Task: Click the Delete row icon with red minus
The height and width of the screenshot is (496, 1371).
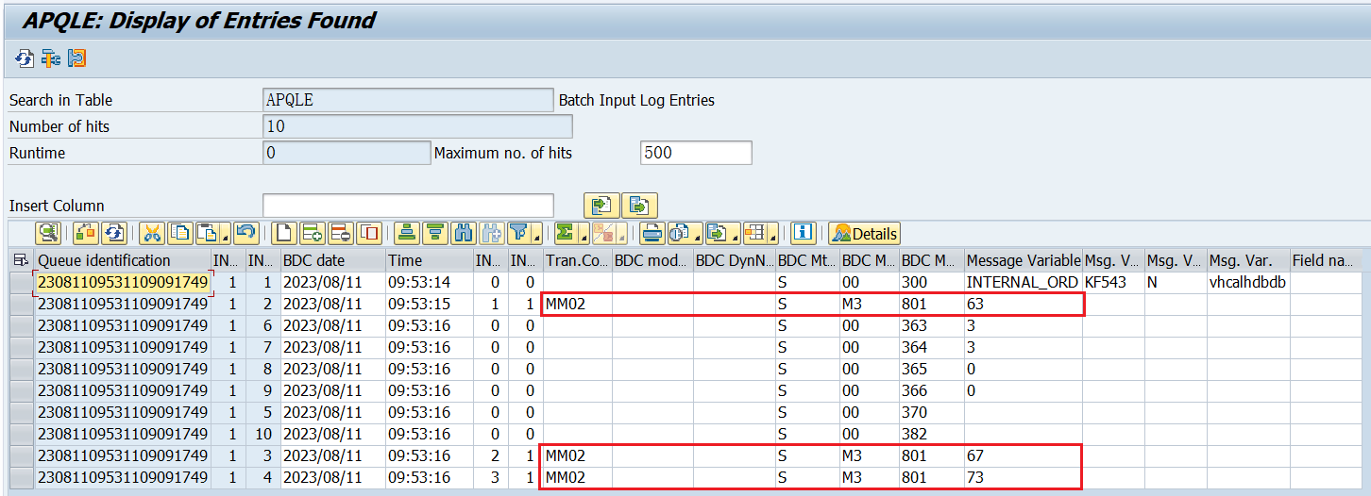Action: click(x=341, y=233)
